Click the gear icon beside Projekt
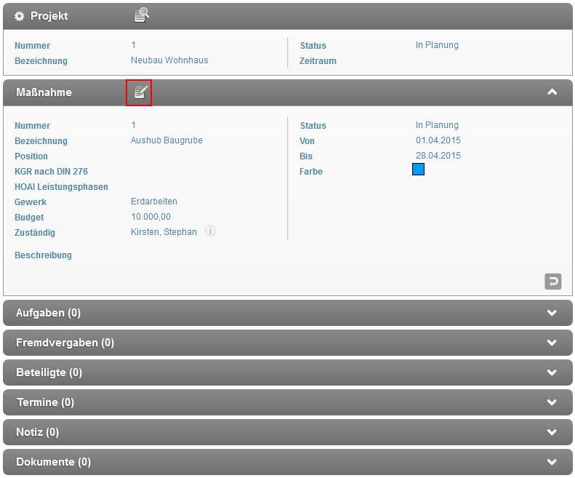 point(20,16)
